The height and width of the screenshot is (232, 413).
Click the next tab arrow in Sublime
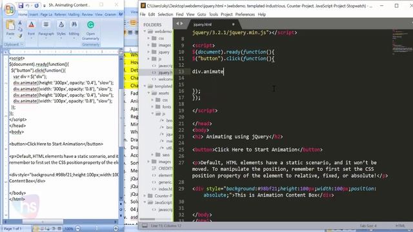tap(181, 24)
